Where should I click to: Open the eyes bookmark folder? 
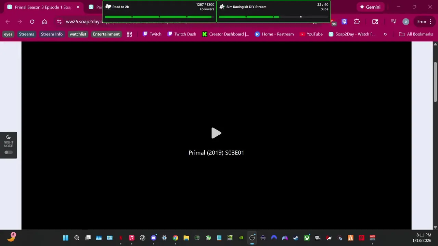point(8,34)
